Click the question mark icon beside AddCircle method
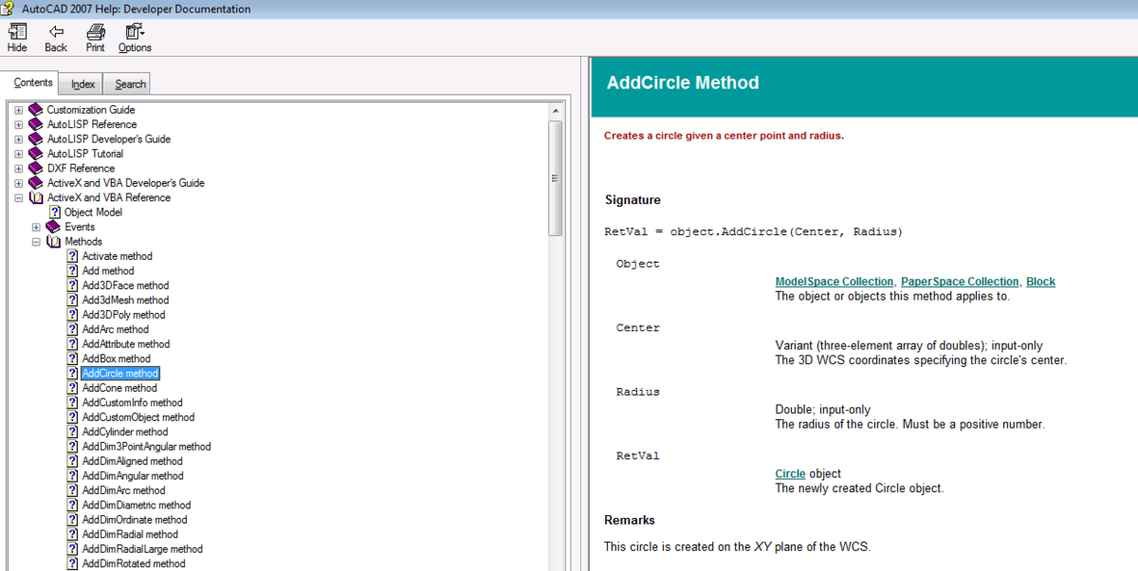Screen dimensions: 1138x571 click(x=73, y=373)
